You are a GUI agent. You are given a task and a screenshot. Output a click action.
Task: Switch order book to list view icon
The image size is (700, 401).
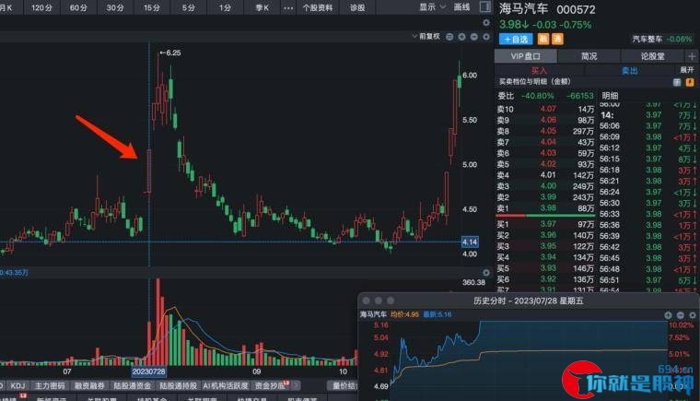click(677, 82)
